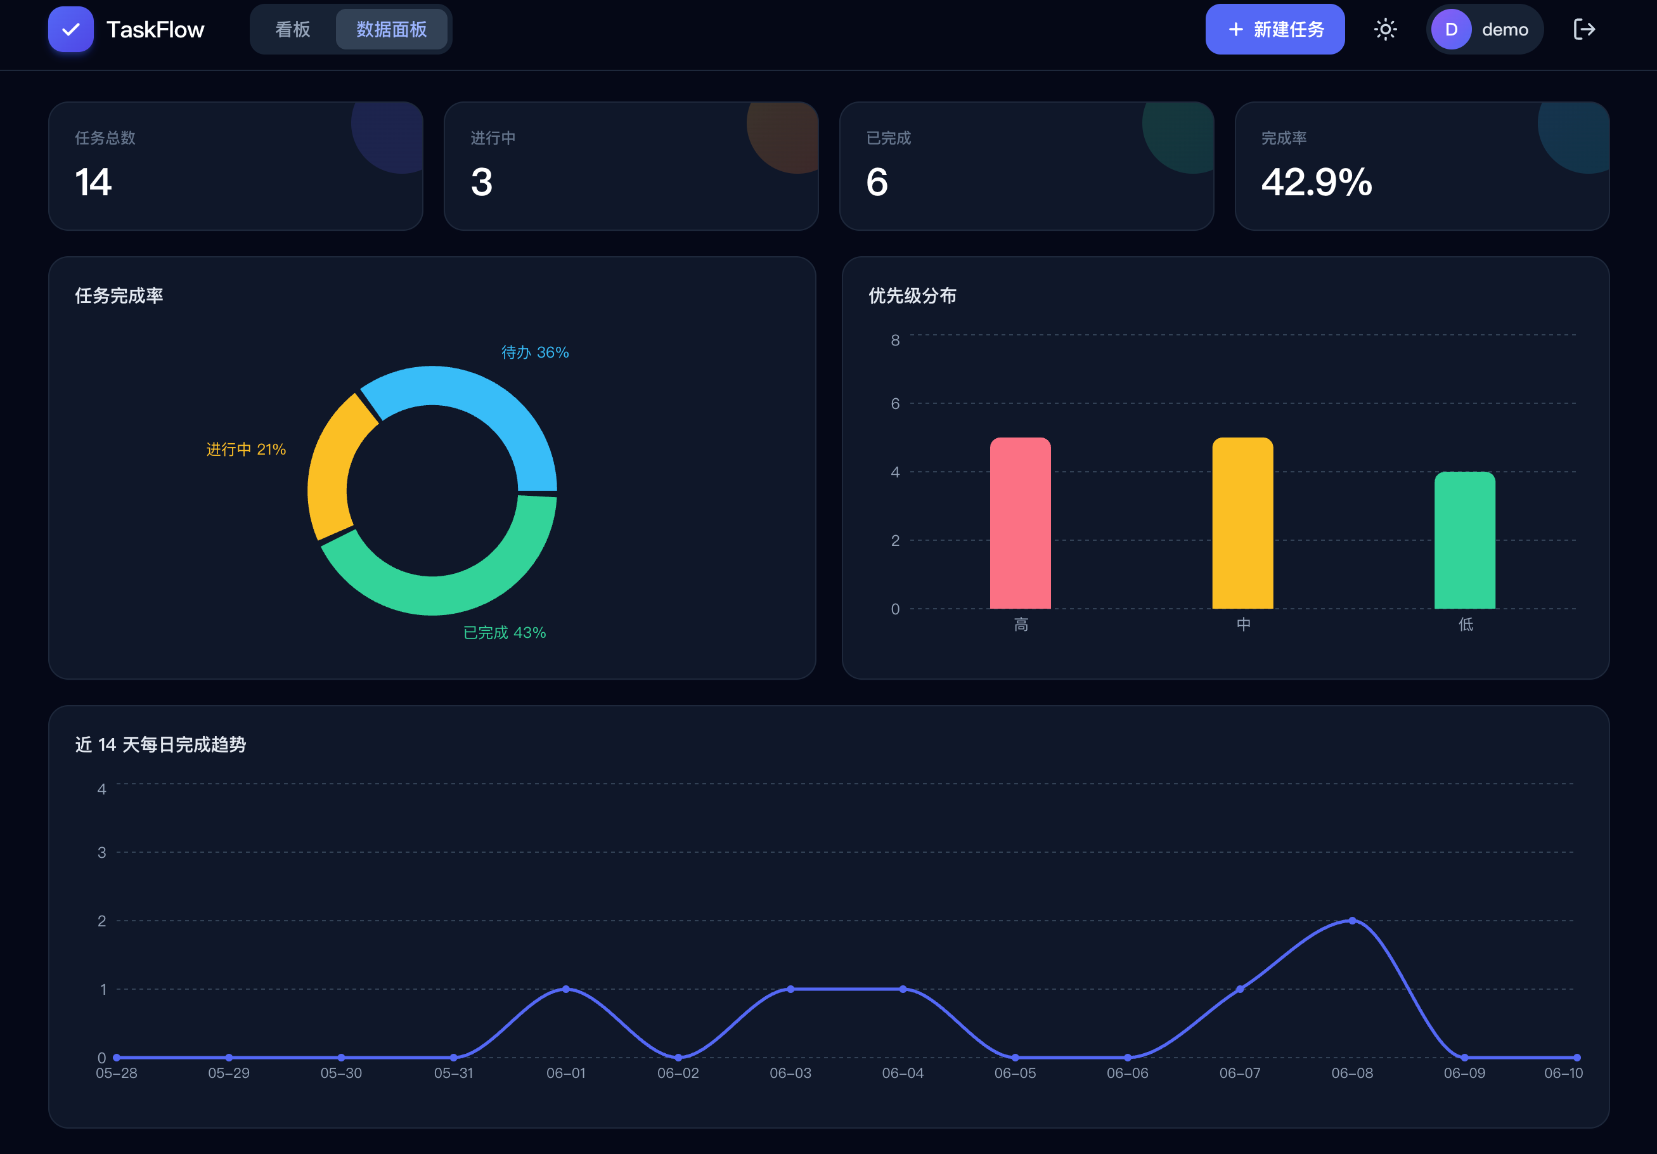The width and height of the screenshot is (1657, 1154).
Task: Click the 06-02 date axis label
Action: click(678, 1072)
